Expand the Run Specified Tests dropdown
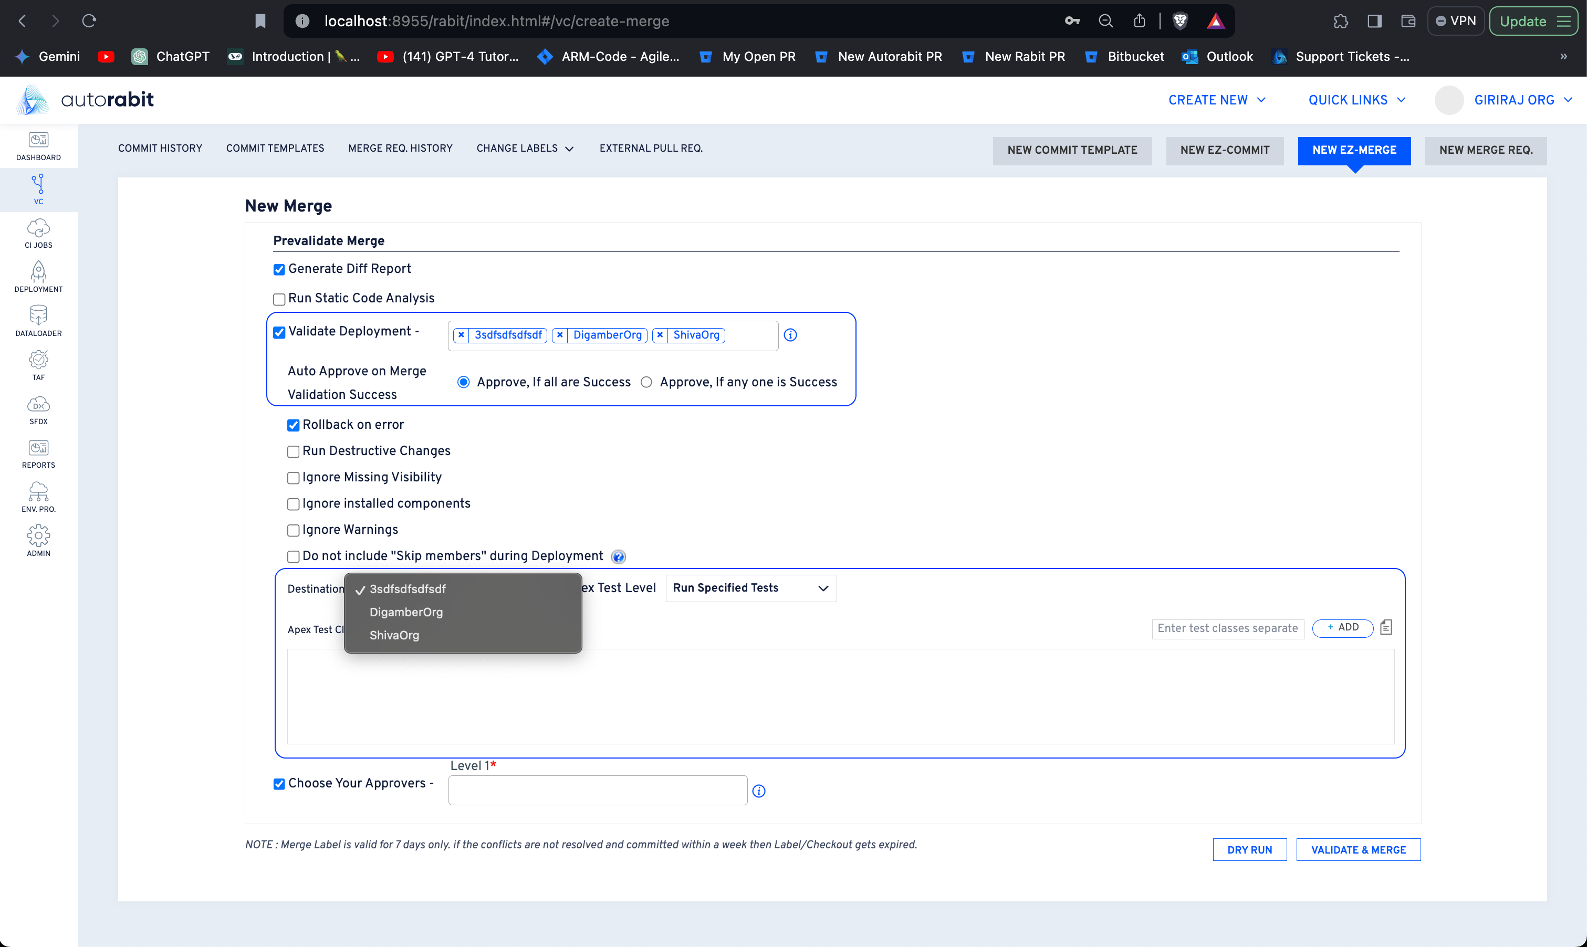1587x947 pixels. coord(751,588)
